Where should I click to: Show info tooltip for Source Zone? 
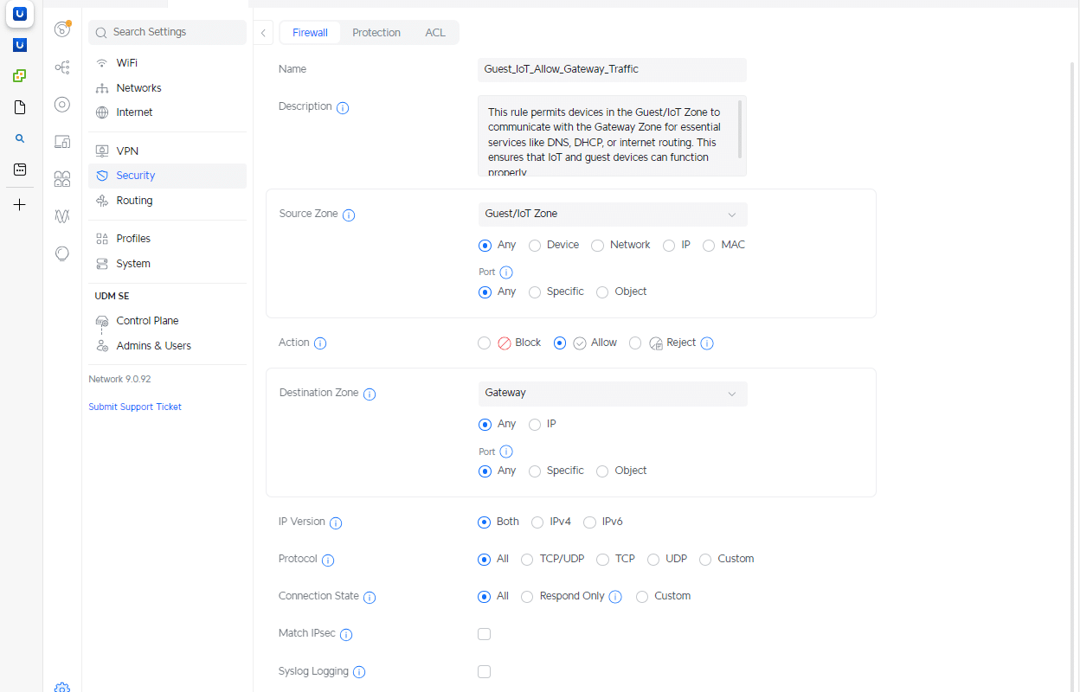(349, 215)
